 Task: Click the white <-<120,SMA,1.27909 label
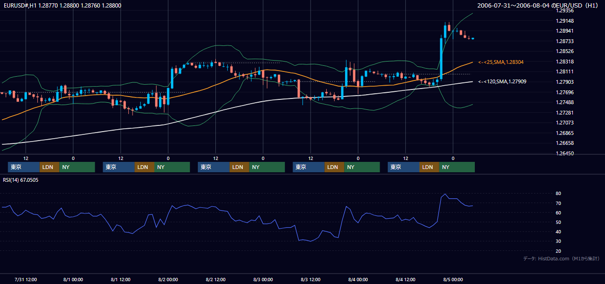click(x=502, y=81)
